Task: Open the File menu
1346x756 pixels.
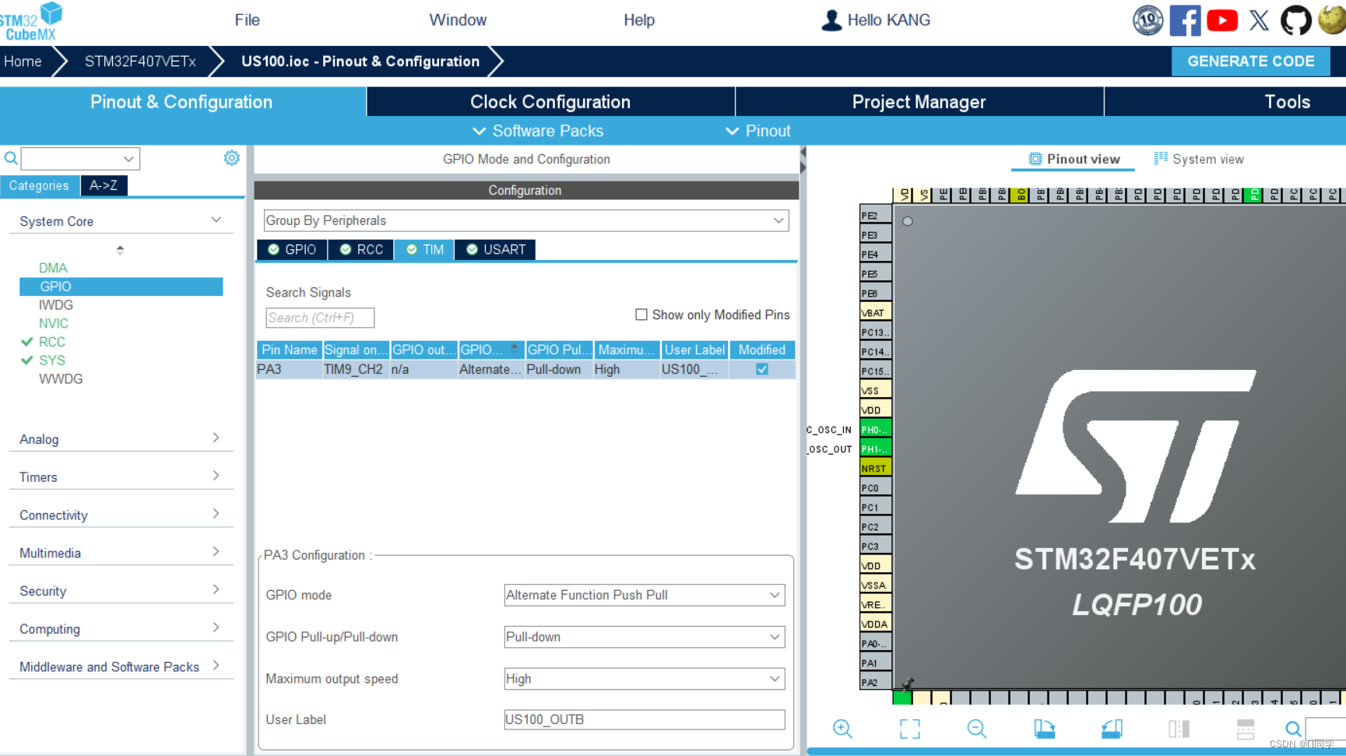Action: click(x=248, y=20)
